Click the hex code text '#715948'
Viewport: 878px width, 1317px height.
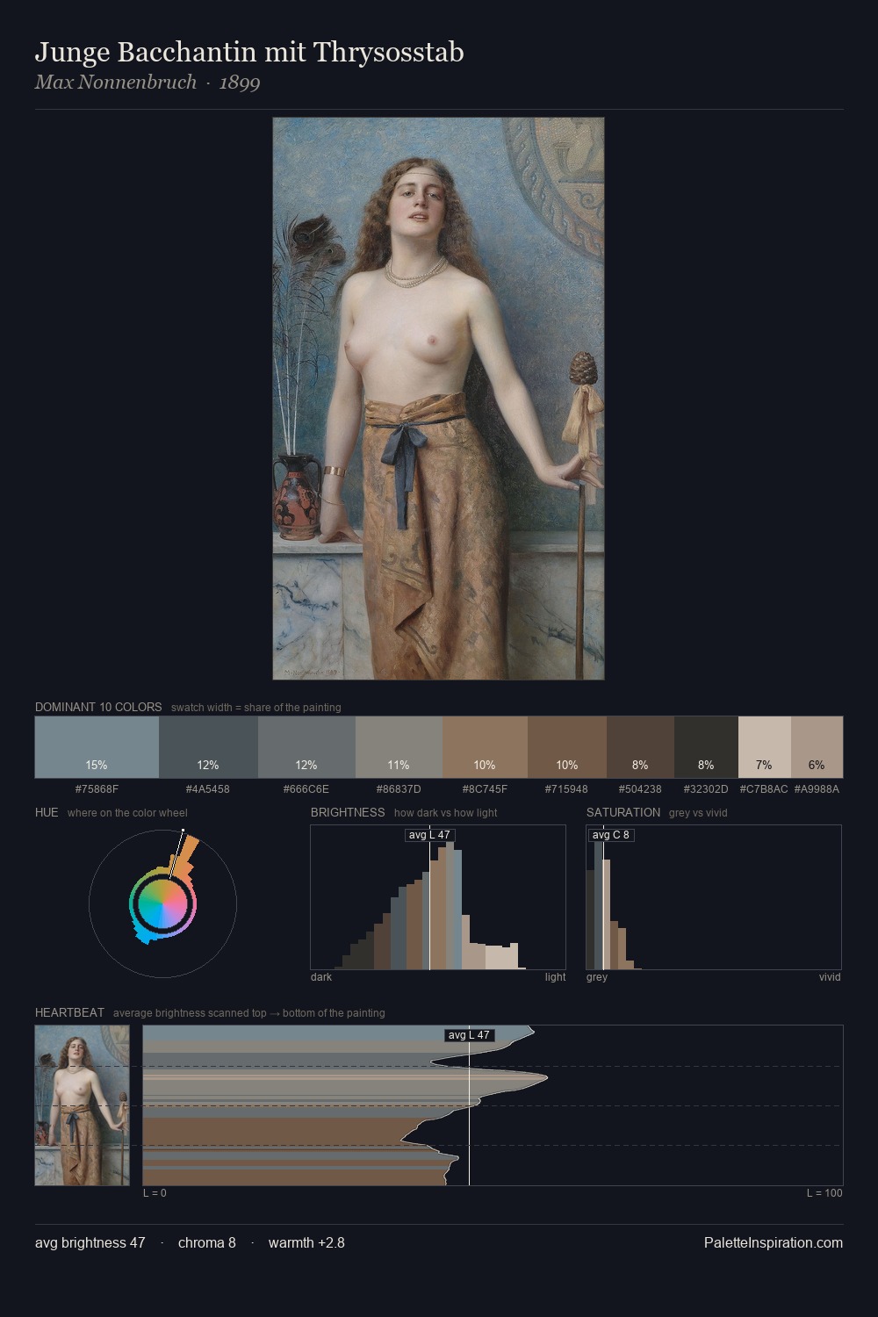point(567,789)
